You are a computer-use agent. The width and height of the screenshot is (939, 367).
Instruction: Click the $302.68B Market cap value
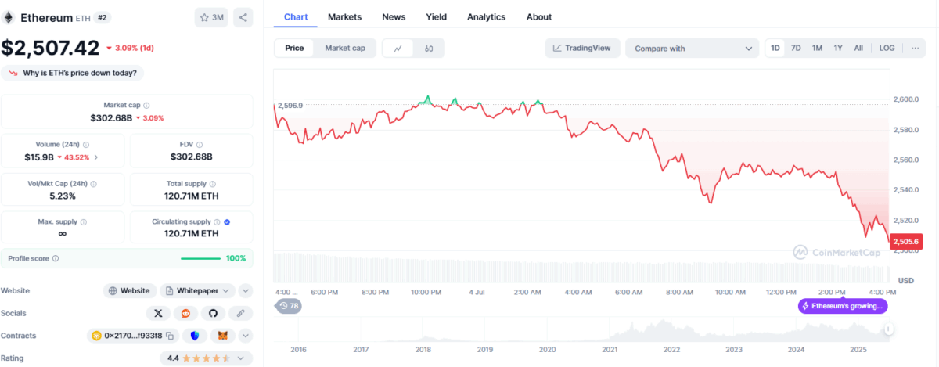[111, 117]
